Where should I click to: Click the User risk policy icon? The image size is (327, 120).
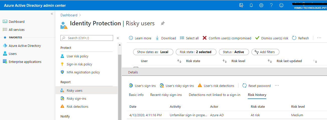(62, 56)
